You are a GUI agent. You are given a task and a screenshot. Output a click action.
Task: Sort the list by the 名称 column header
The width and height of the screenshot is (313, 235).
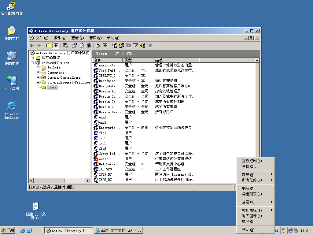coord(108,60)
